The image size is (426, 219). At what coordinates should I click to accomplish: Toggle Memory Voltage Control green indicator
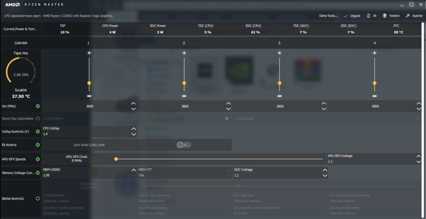(x=38, y=173)
